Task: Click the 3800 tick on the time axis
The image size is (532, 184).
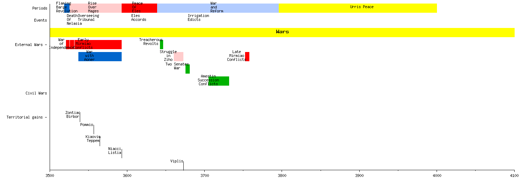Action: click(282, 175)
